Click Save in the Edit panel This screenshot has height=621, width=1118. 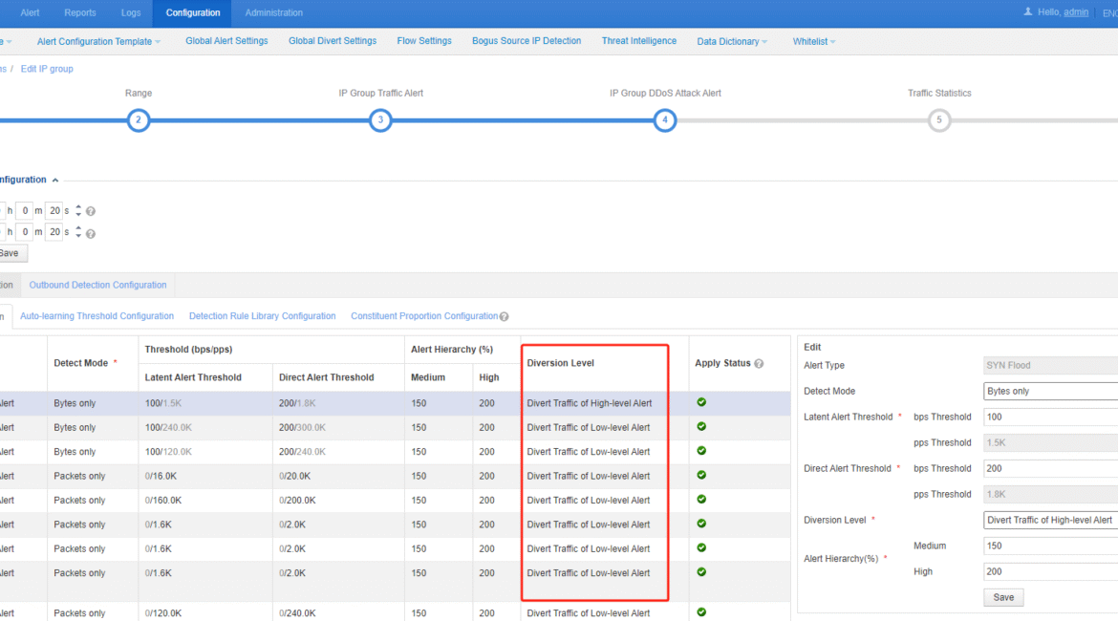pyautogui.click(x=1003, y=596)
